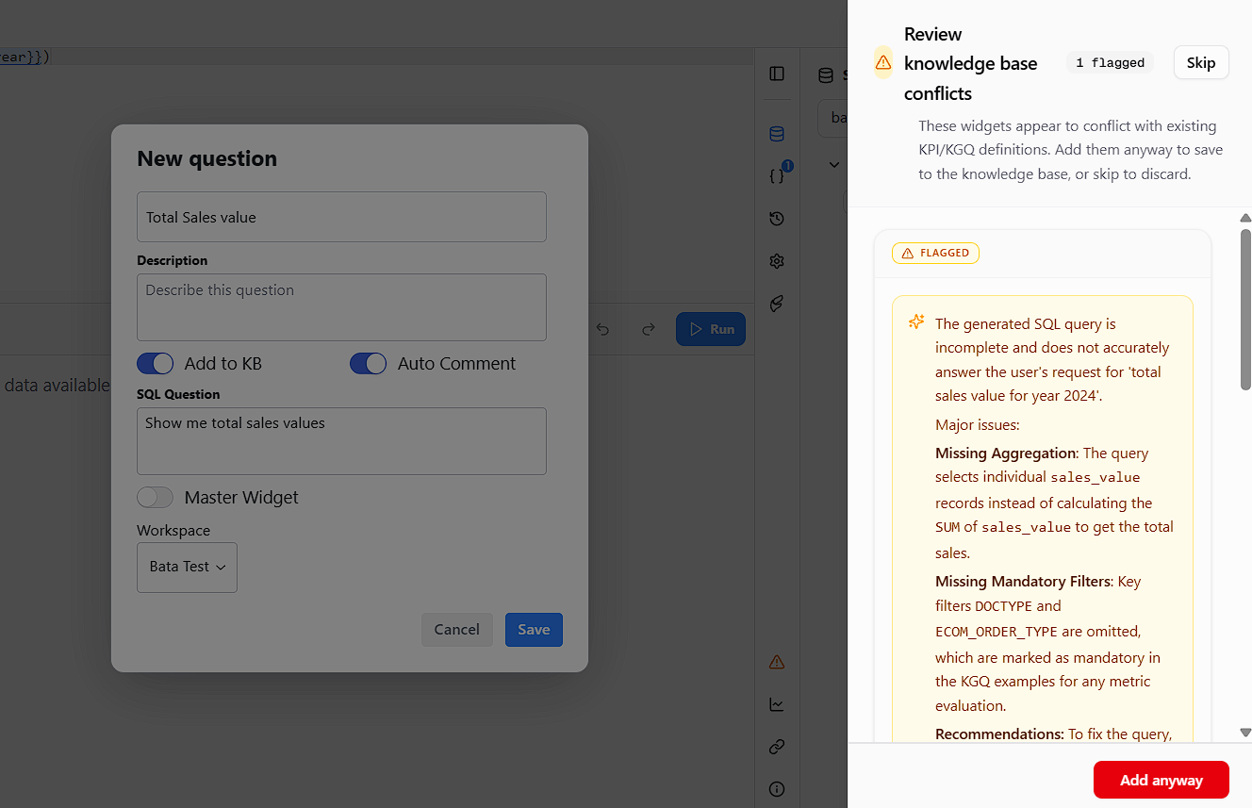Save the new question
1252x808 pixels.
click(534, 630)
